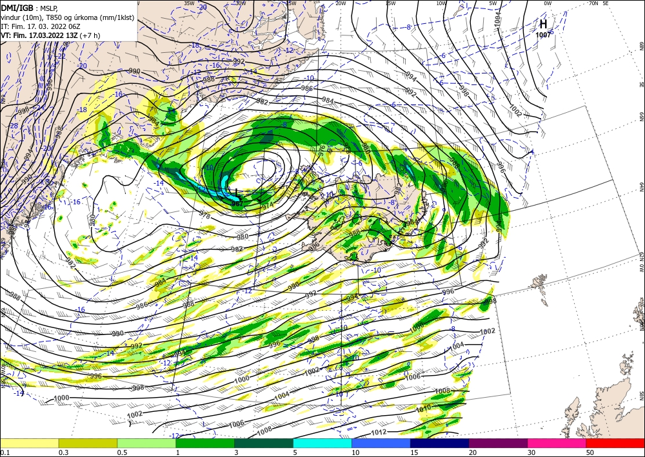The height and width of the screenshot is (457, 645).
Task: Choose the purple 20–30 legend swatch
Action: tap(498, 443)
